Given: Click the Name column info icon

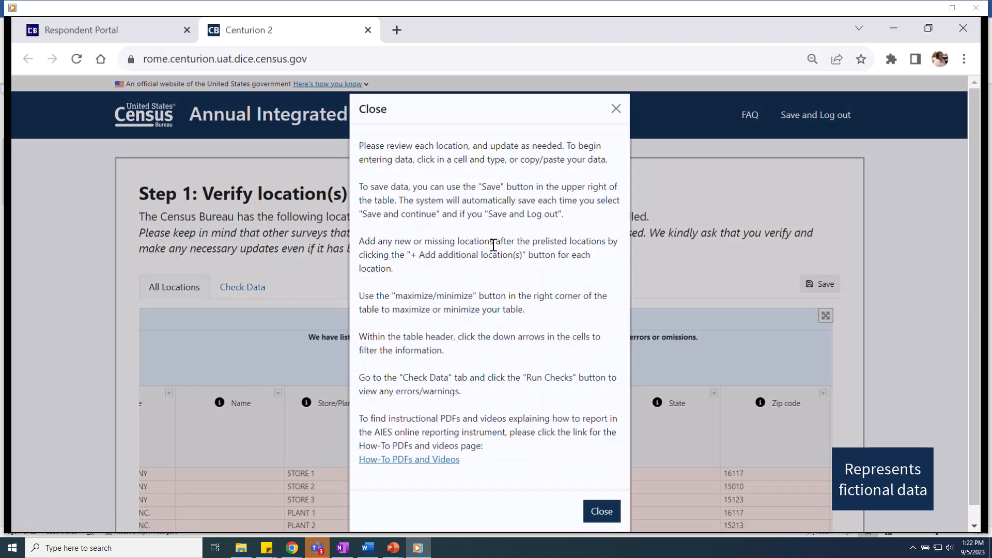Looking at the screenshot, I should coord(220,402).
